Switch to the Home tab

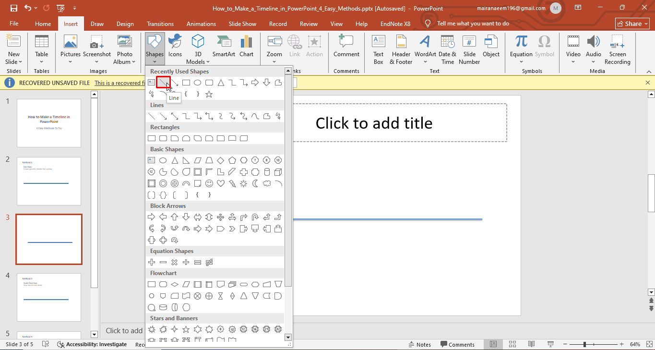tap(43, 24)
